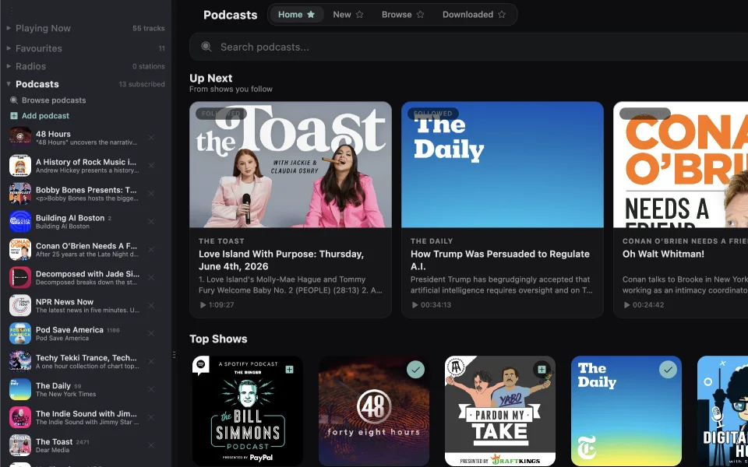Select the Radios sidebar label

point(30,66)
